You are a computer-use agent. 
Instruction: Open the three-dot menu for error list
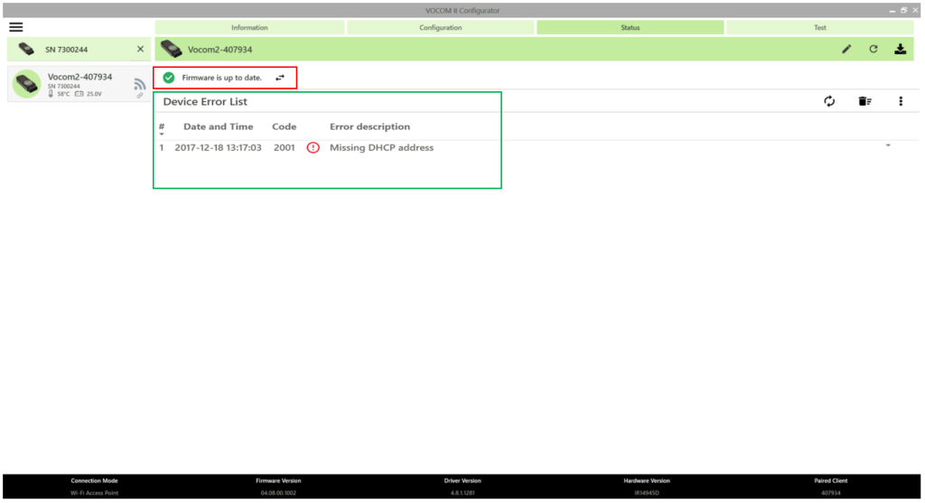point(901,101)
